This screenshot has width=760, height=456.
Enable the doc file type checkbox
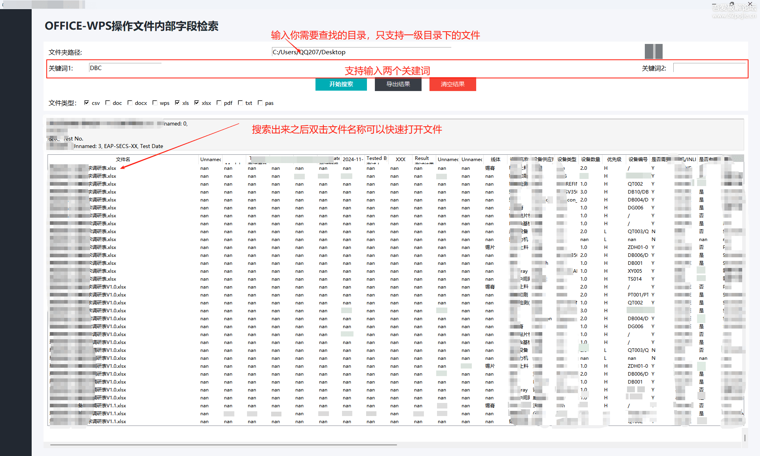point(108,103)
